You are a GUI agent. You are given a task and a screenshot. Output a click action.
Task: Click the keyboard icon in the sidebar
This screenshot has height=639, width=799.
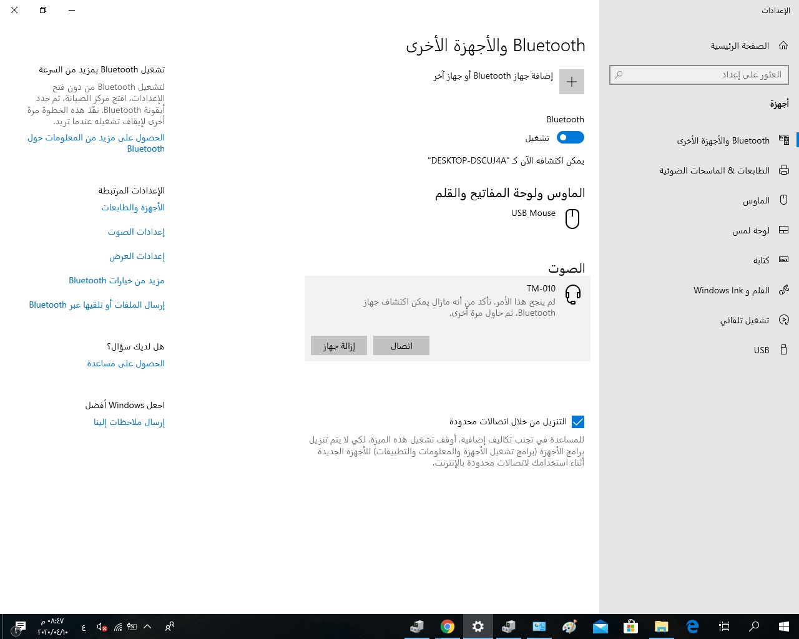(784, 260)
